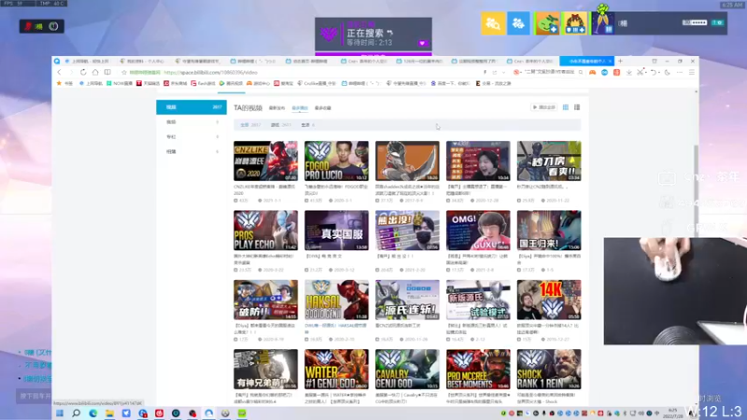
Task: Click the search magnifier in browser search box
Action: (x=581, y=73)
